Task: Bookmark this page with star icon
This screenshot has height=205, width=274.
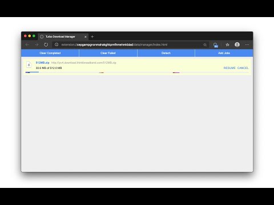Action: click(205, 45)
